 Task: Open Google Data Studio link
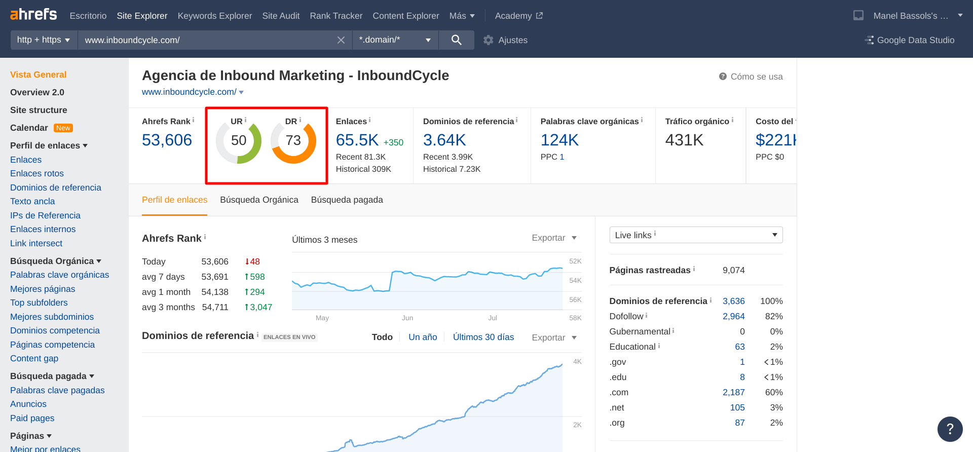(x=910, y=40)
